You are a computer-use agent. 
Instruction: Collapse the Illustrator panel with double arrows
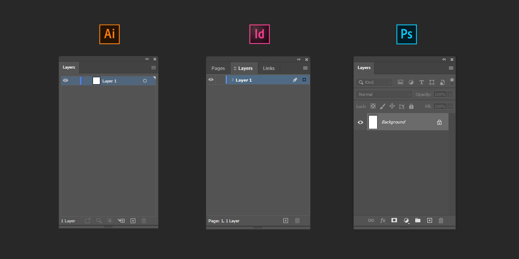pyautogui.click(x=147, y=59)
